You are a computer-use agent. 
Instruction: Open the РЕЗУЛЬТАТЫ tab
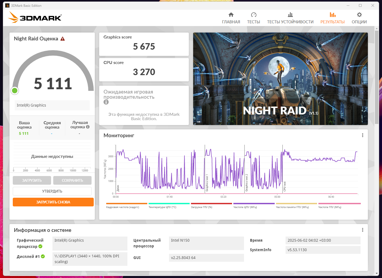point(333,22)
